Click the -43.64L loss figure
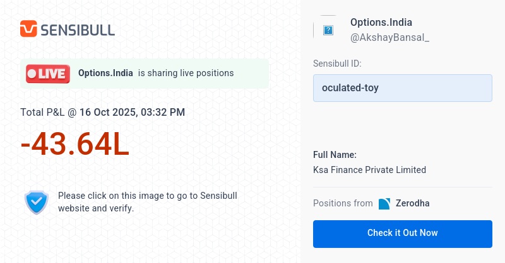This screenshot has width=505, height=263. click(75, 145)
